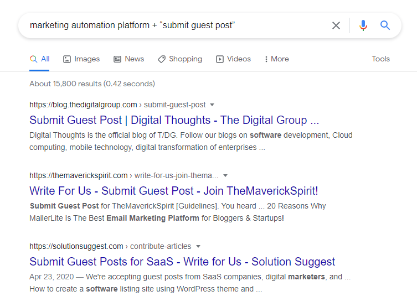
Task: Click the Videos play icon
Action: pyautogui.click(x=220, y=59)
